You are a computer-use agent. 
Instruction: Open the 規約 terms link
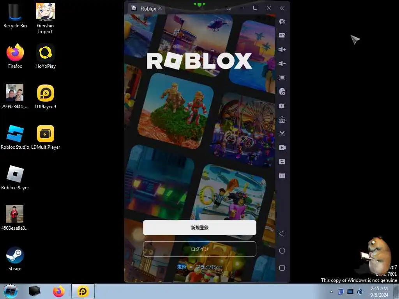point(182,267)
